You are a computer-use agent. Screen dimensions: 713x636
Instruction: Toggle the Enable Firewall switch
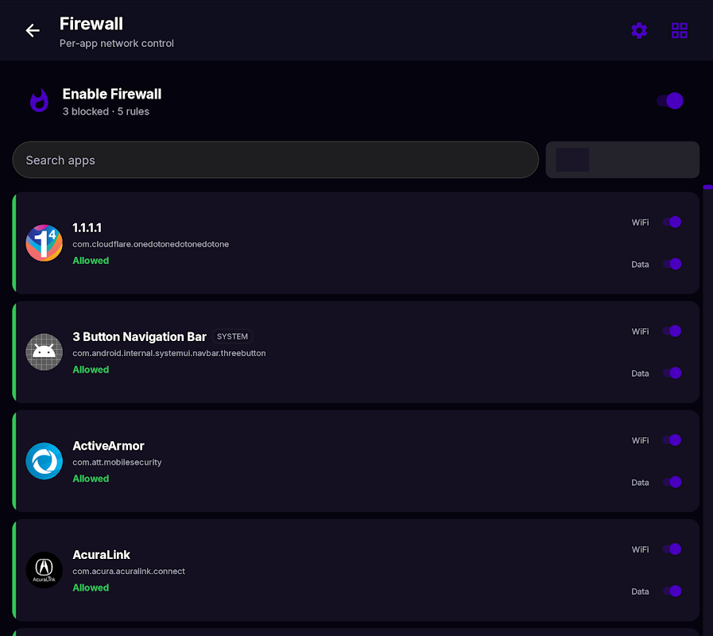pos(670,100)
